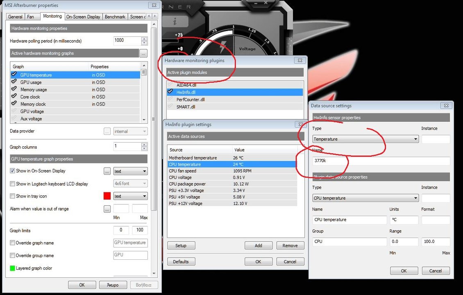This screenshot has width=463, height=295.
Task: Click the properties window vertical scrollbar
Action: pyautogui.click(x=154, y=119)
